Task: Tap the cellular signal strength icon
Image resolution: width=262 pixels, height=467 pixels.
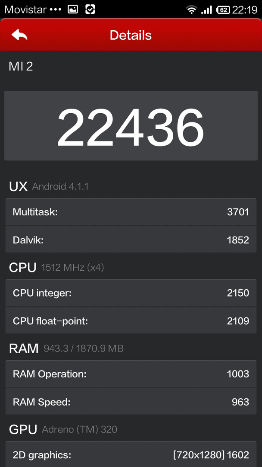Action: [206, 10]
